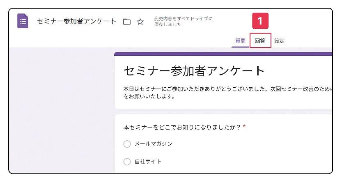The width and height of the screenshot is (342, 182).
Task: Click the red required asterisk
Action: (244, 127)
